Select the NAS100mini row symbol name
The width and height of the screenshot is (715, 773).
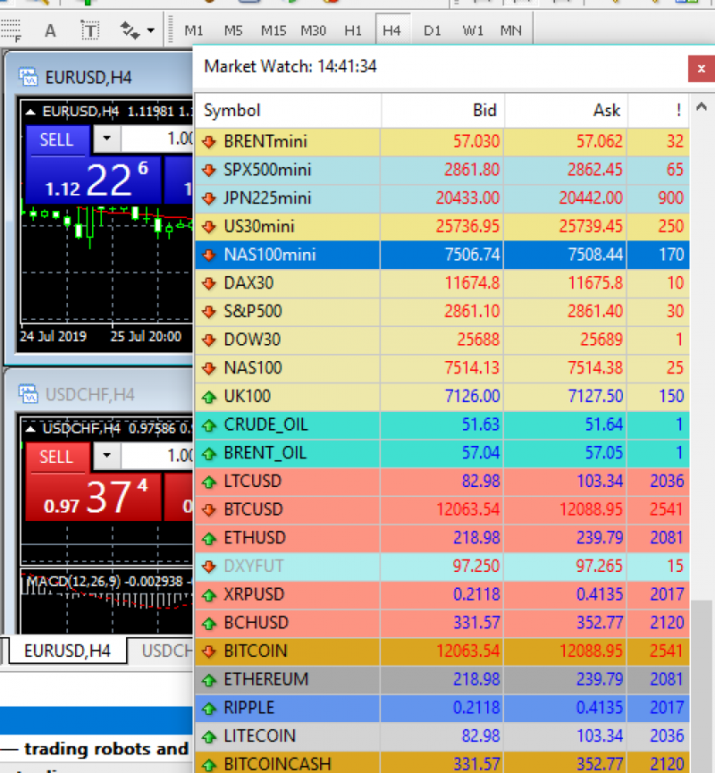coord(270,255)
